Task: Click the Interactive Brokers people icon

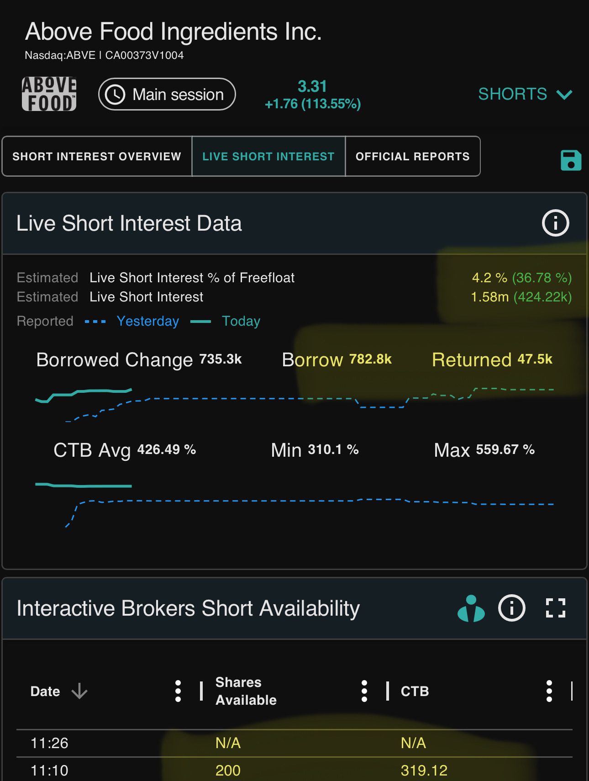Action: point(471,608)
